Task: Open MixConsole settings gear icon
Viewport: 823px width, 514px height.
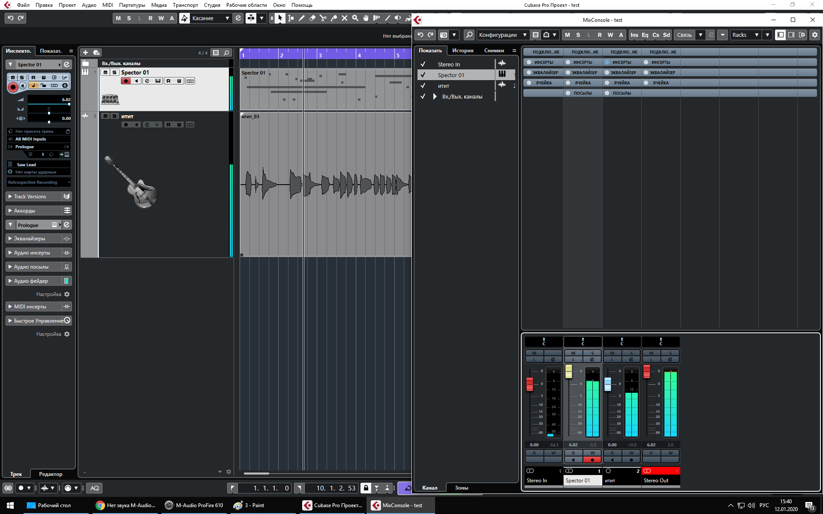Action: [x=815, y=35]
